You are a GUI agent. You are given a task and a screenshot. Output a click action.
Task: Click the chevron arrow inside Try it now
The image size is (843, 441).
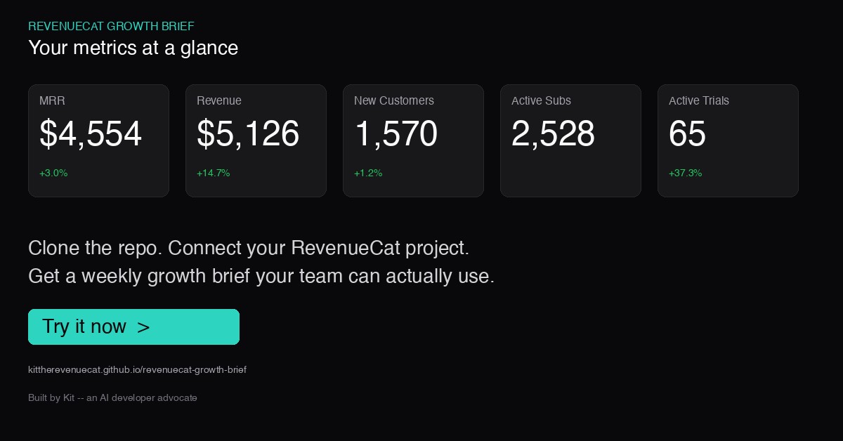pyautogui.click(x=143, y=327)
